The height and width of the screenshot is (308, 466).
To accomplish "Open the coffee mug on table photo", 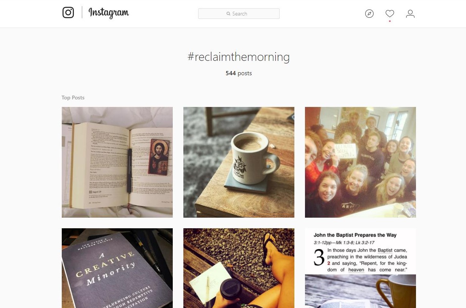I will [239, 162].
